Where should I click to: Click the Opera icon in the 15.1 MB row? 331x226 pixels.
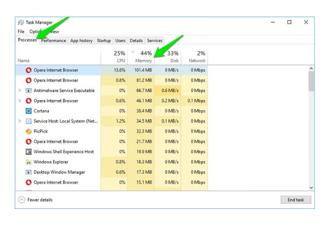pos(29,182)
